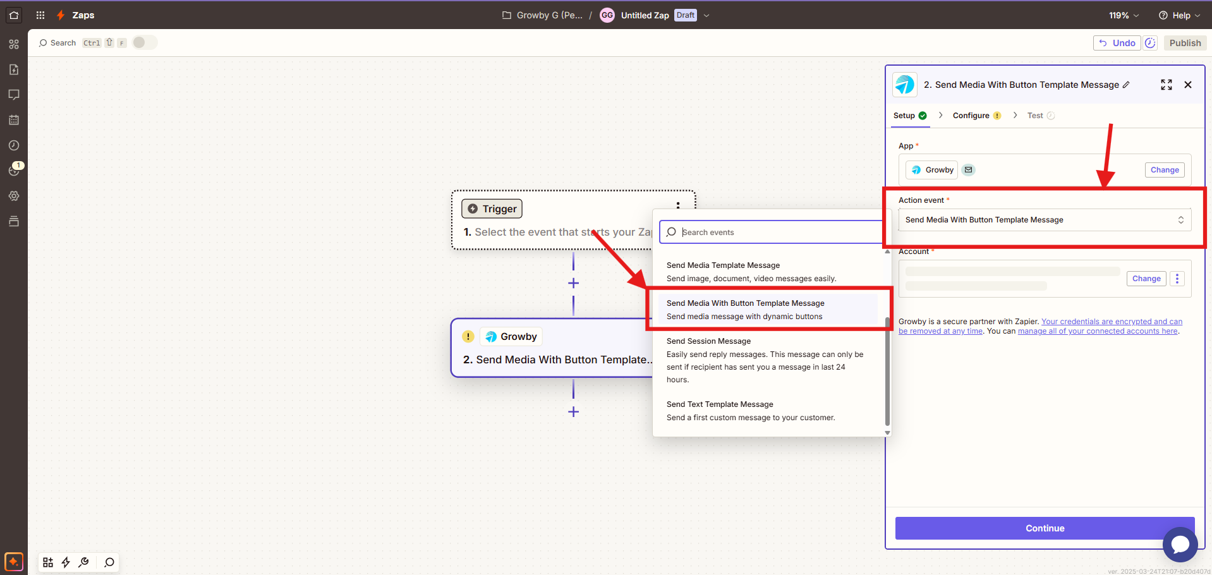Add a step below the Growby action

573,412
